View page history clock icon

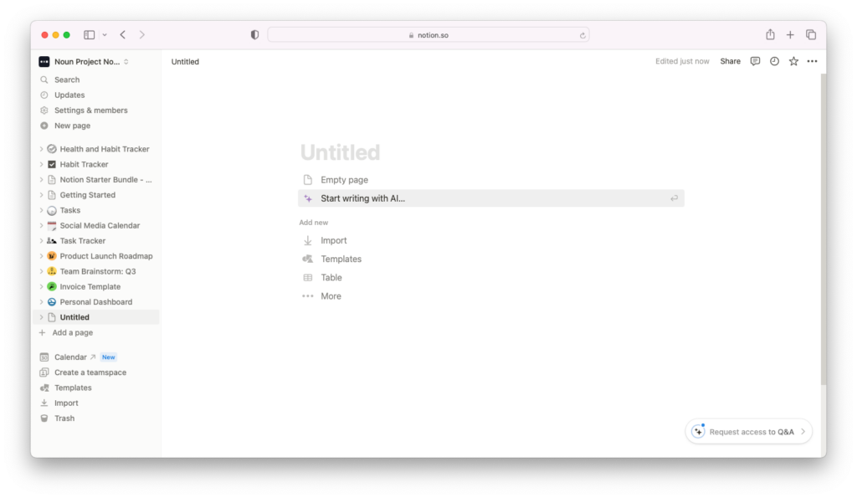pos(774,61)
